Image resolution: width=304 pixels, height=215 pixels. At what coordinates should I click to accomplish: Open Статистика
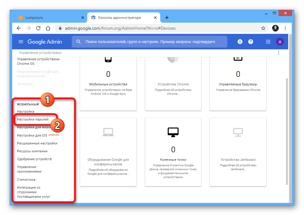(x=26, y=180)
